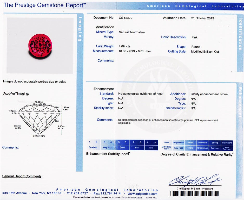Image resolution: width=244 pixels, height=200 pixels.
Task: Click the back-of-document disclaimer note in the footer
Action: [x=107, y=197]
